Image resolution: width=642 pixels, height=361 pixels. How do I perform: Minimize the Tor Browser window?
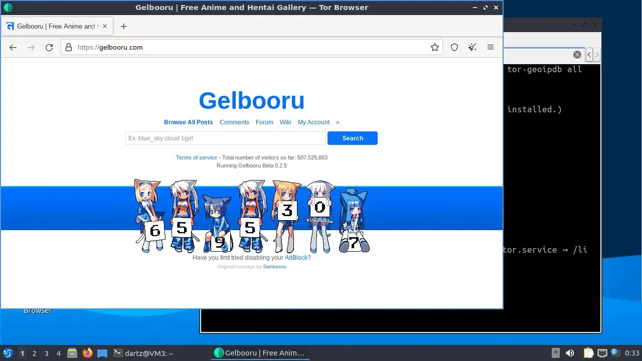(474, 8)
